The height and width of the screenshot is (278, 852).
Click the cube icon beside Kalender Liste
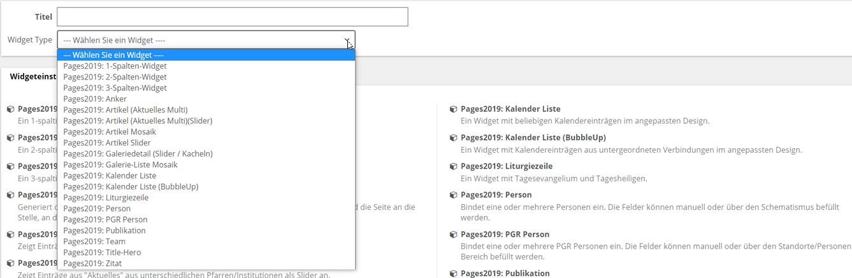(x=454, y=109)
